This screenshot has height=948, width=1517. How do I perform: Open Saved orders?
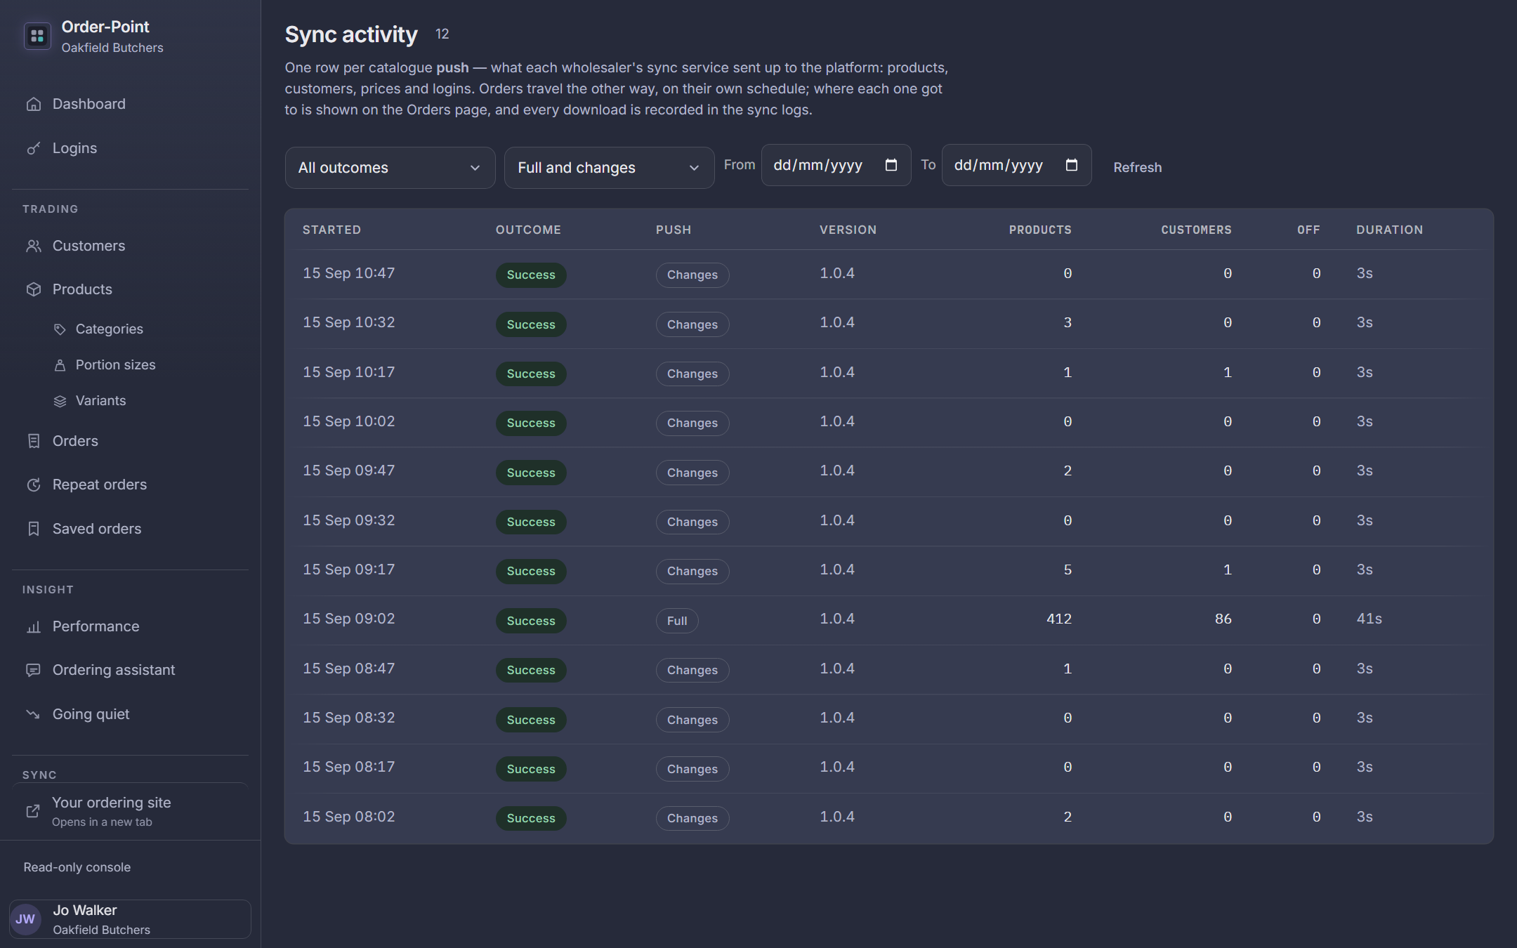pos(131,529)
